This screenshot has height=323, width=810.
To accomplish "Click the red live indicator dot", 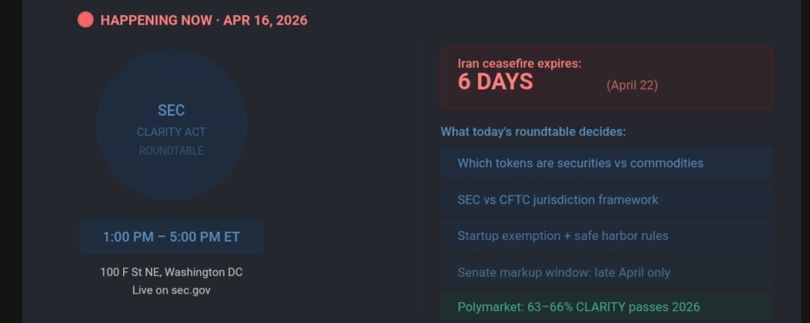I will pyautogui.click(x=85, y=20).
